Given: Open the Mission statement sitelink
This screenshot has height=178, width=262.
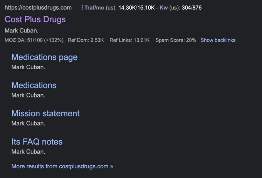Looking at the screenshot, I should coord(45,114).
